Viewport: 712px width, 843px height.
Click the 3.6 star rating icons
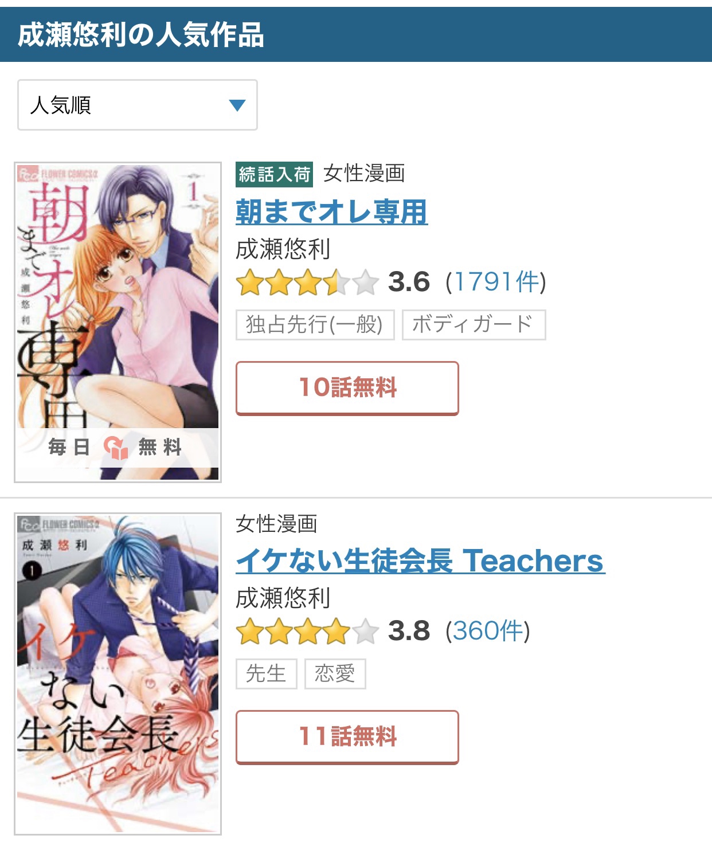tap(307, 282)
